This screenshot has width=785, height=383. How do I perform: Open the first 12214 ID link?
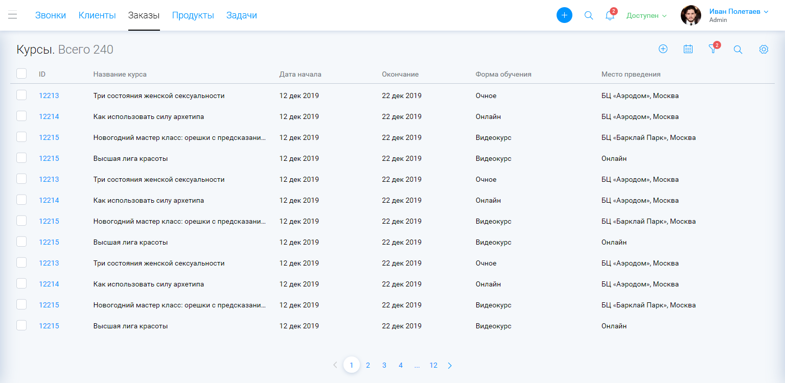point(49,116)
